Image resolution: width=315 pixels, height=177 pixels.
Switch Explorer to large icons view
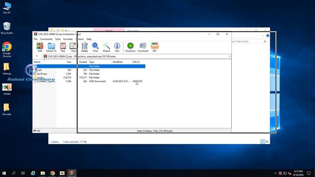(267, 142)
